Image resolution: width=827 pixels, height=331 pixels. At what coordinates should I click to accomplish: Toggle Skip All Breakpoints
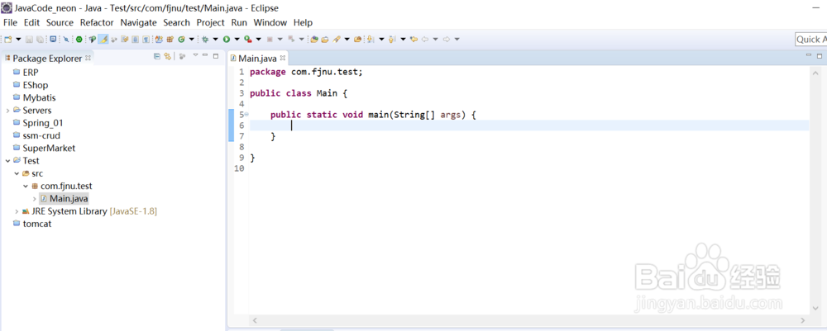point(66,39)
